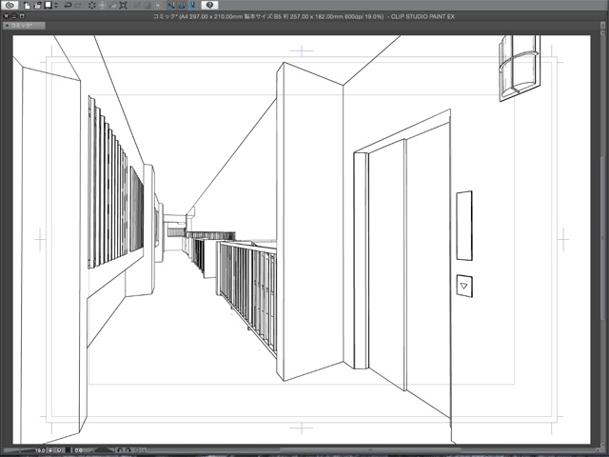The width and height of the screenshot is (609, 457).
Task: Expand the save options stepper arrows
Action: click(x=56, y=5)
